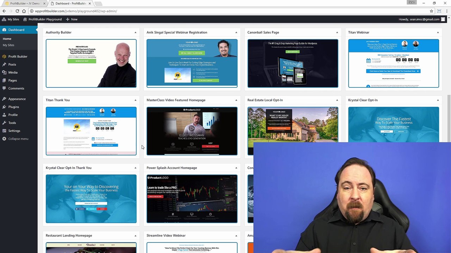This screenshot has width=451, height=253.
Task: Click the Streamline Video Webinar title
Action: tap(166, 235)
